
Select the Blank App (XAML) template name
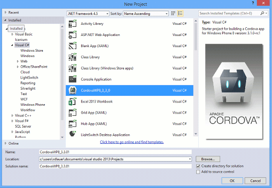click(94, 46)
